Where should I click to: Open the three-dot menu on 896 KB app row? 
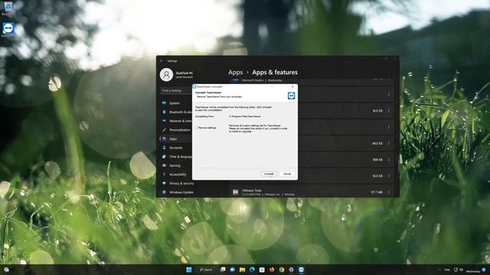tap(389, 160)
